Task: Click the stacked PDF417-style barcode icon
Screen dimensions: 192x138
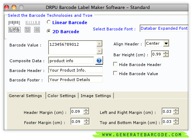Action: [x=14, y=30]
